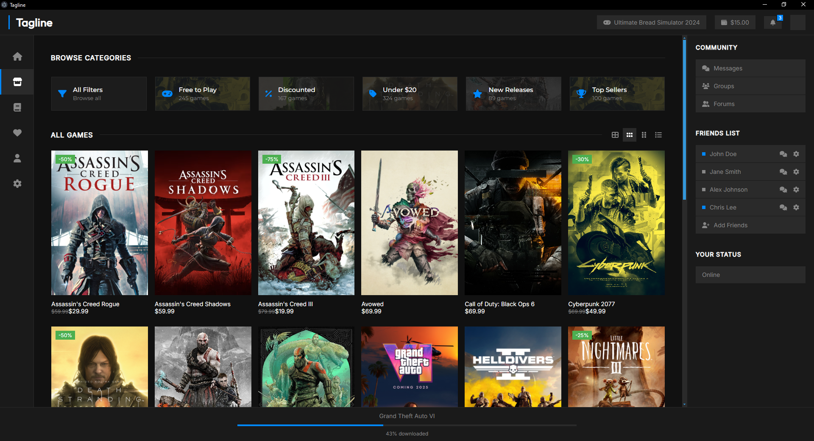This screenshot has height=441, width=814.
Task: Browse the Free to Play category
Action: (203, 94)
